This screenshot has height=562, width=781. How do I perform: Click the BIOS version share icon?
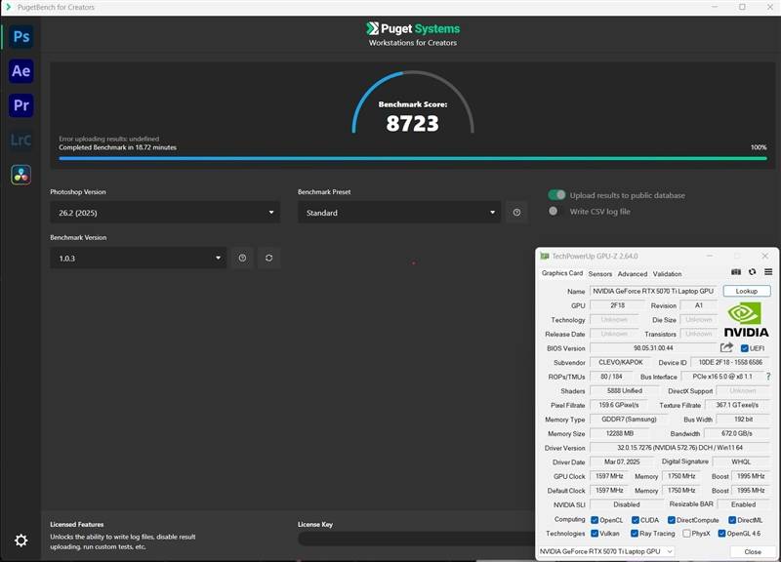(x=726, y=347)
